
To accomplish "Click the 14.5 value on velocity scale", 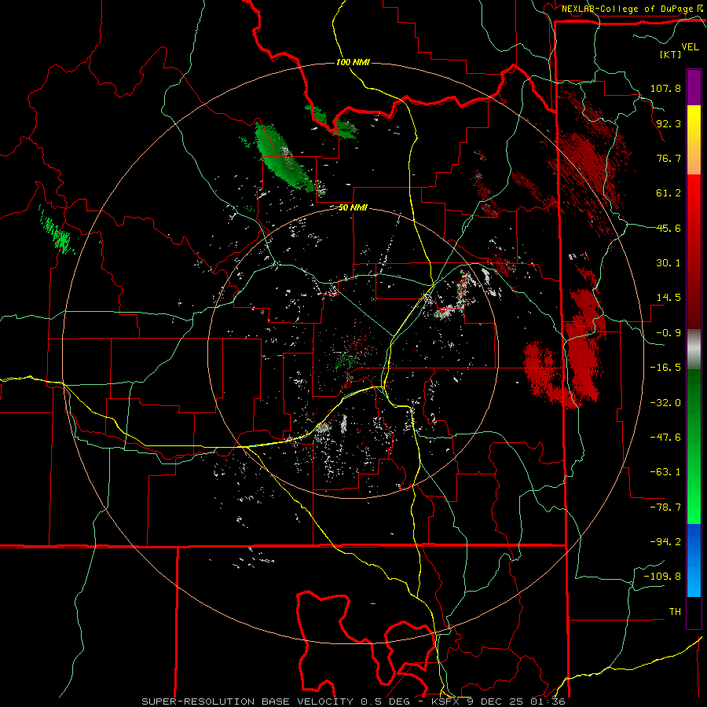I will pos(669,298).
